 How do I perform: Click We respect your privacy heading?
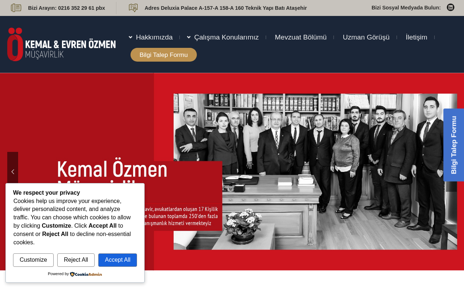(46, 193)
